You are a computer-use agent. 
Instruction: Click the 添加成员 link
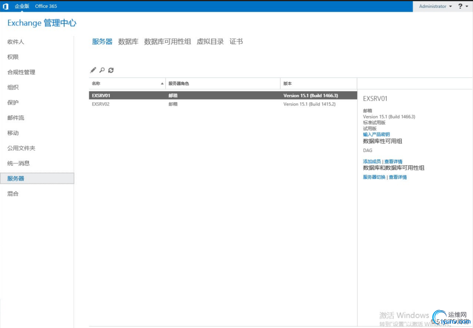tap(371, 161)
